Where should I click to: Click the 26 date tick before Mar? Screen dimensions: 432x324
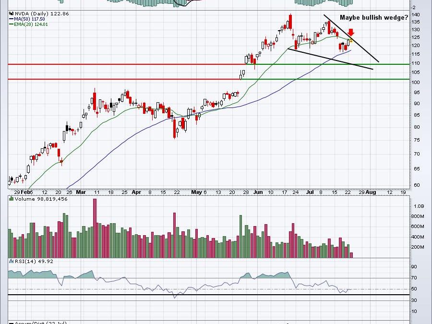click(x=69, y=192)
